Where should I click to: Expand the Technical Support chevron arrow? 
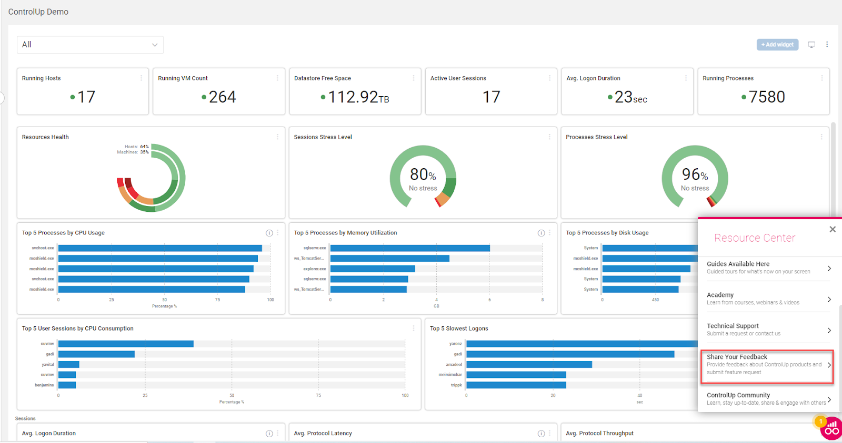(x=829, y=331)
